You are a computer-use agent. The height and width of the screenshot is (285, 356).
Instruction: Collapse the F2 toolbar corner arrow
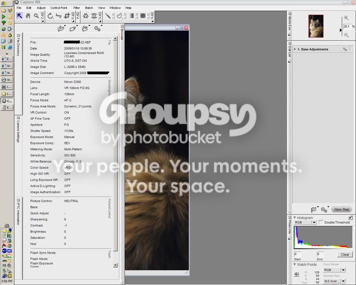pyautogui.click(x=42, y=21)
